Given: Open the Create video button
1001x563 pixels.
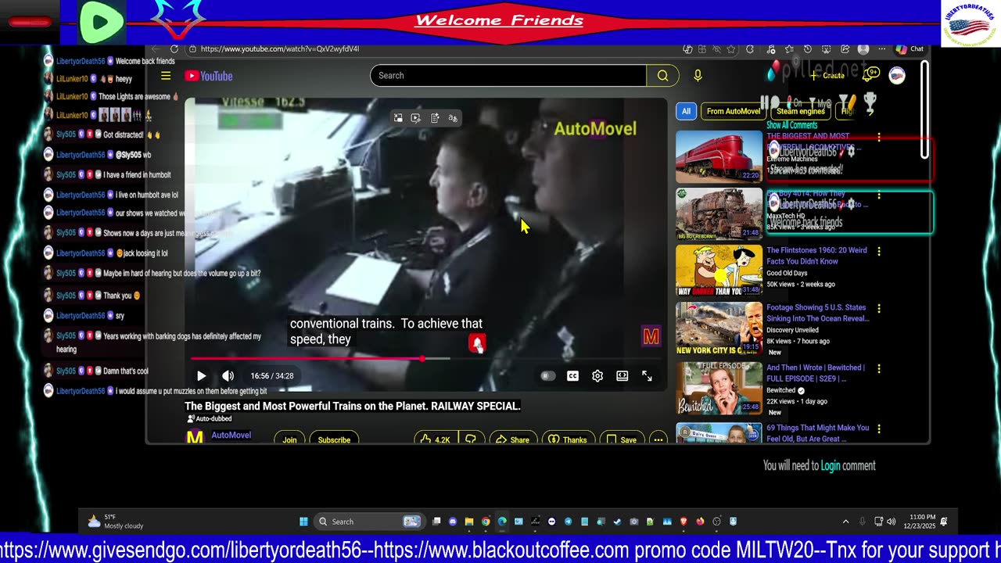Looking at the screenshot, I should (827, 76).
